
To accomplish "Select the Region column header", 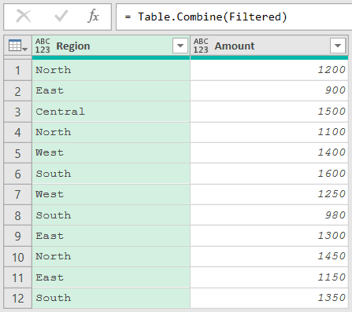I will (x=111, y=46).
